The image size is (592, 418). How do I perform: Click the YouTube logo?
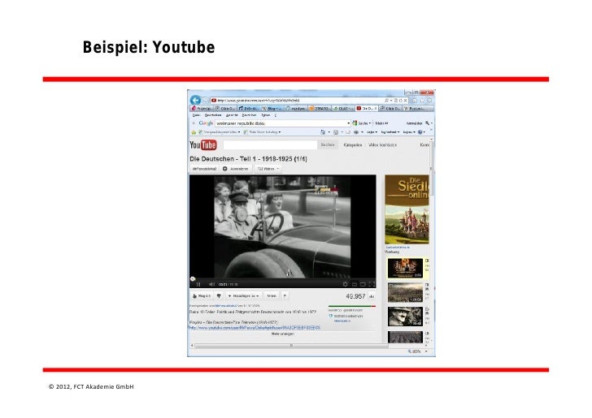[203, 144]
